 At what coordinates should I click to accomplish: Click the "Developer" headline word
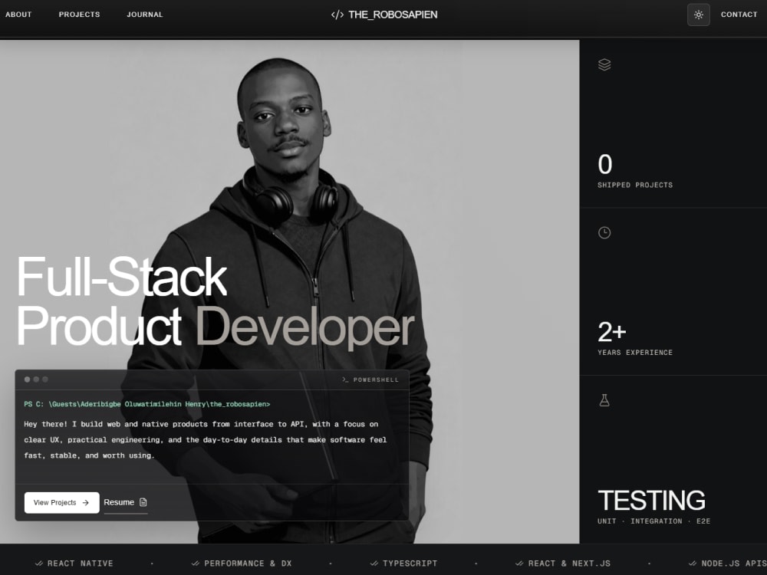(x=305, y=327)
